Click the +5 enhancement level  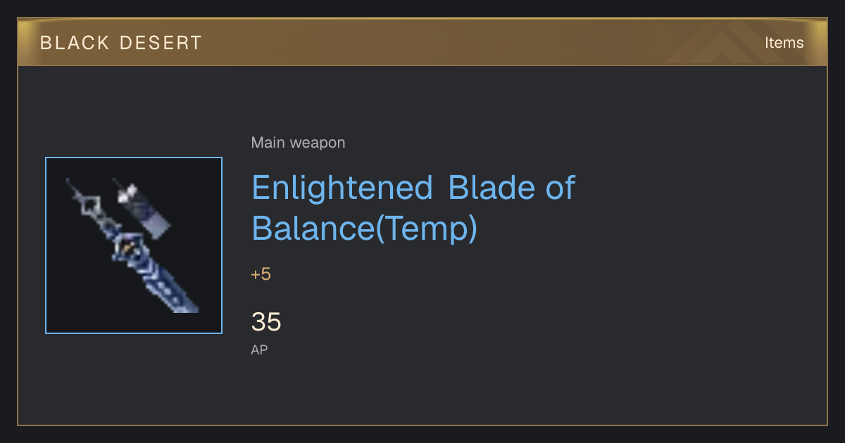pos(261,274)
